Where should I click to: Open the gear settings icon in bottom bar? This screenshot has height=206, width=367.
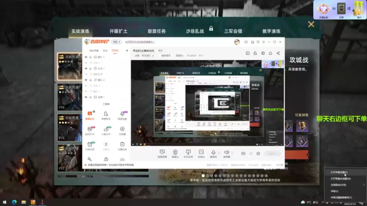[x=258, y=153]
